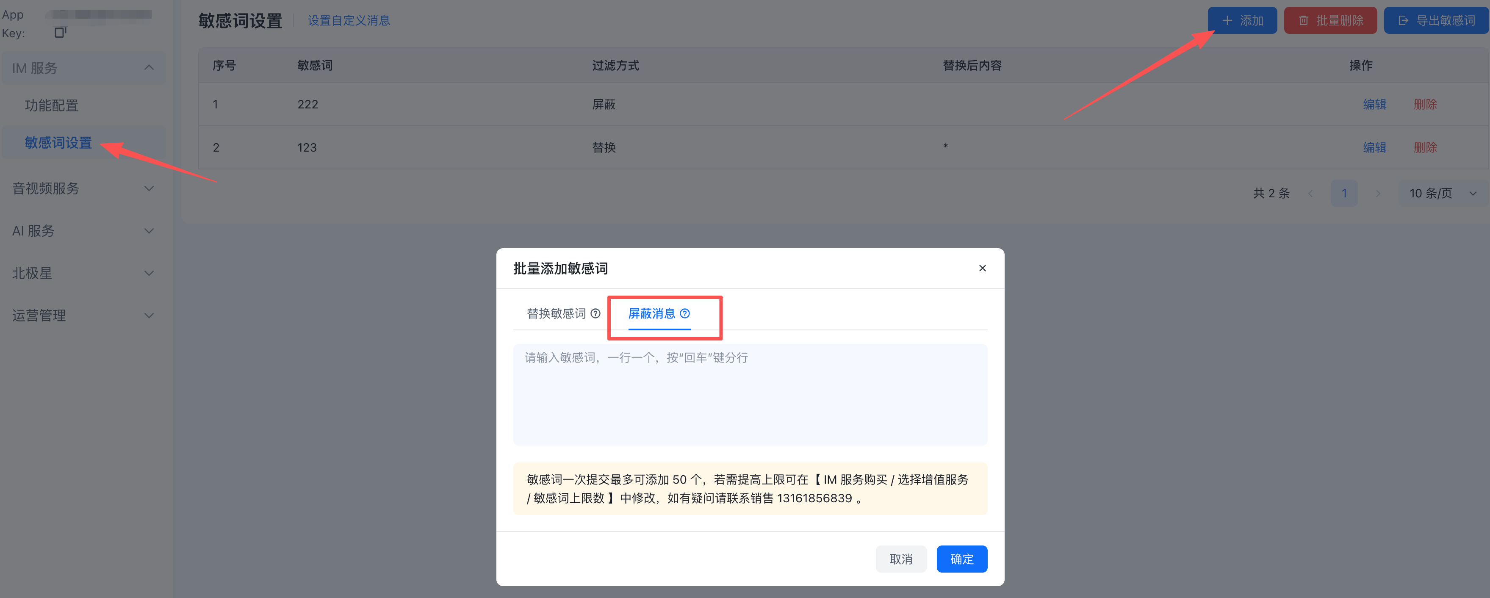Click the 序号 column header

coord(224,65)
